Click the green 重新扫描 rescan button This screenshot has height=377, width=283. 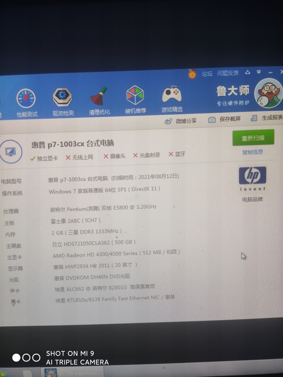[253, 138]
